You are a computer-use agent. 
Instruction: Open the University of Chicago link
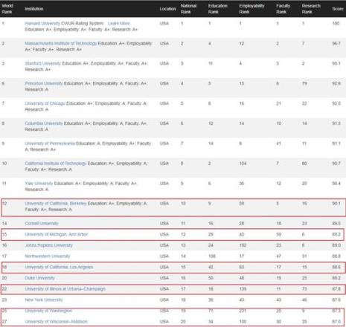(x=45, y=103)
